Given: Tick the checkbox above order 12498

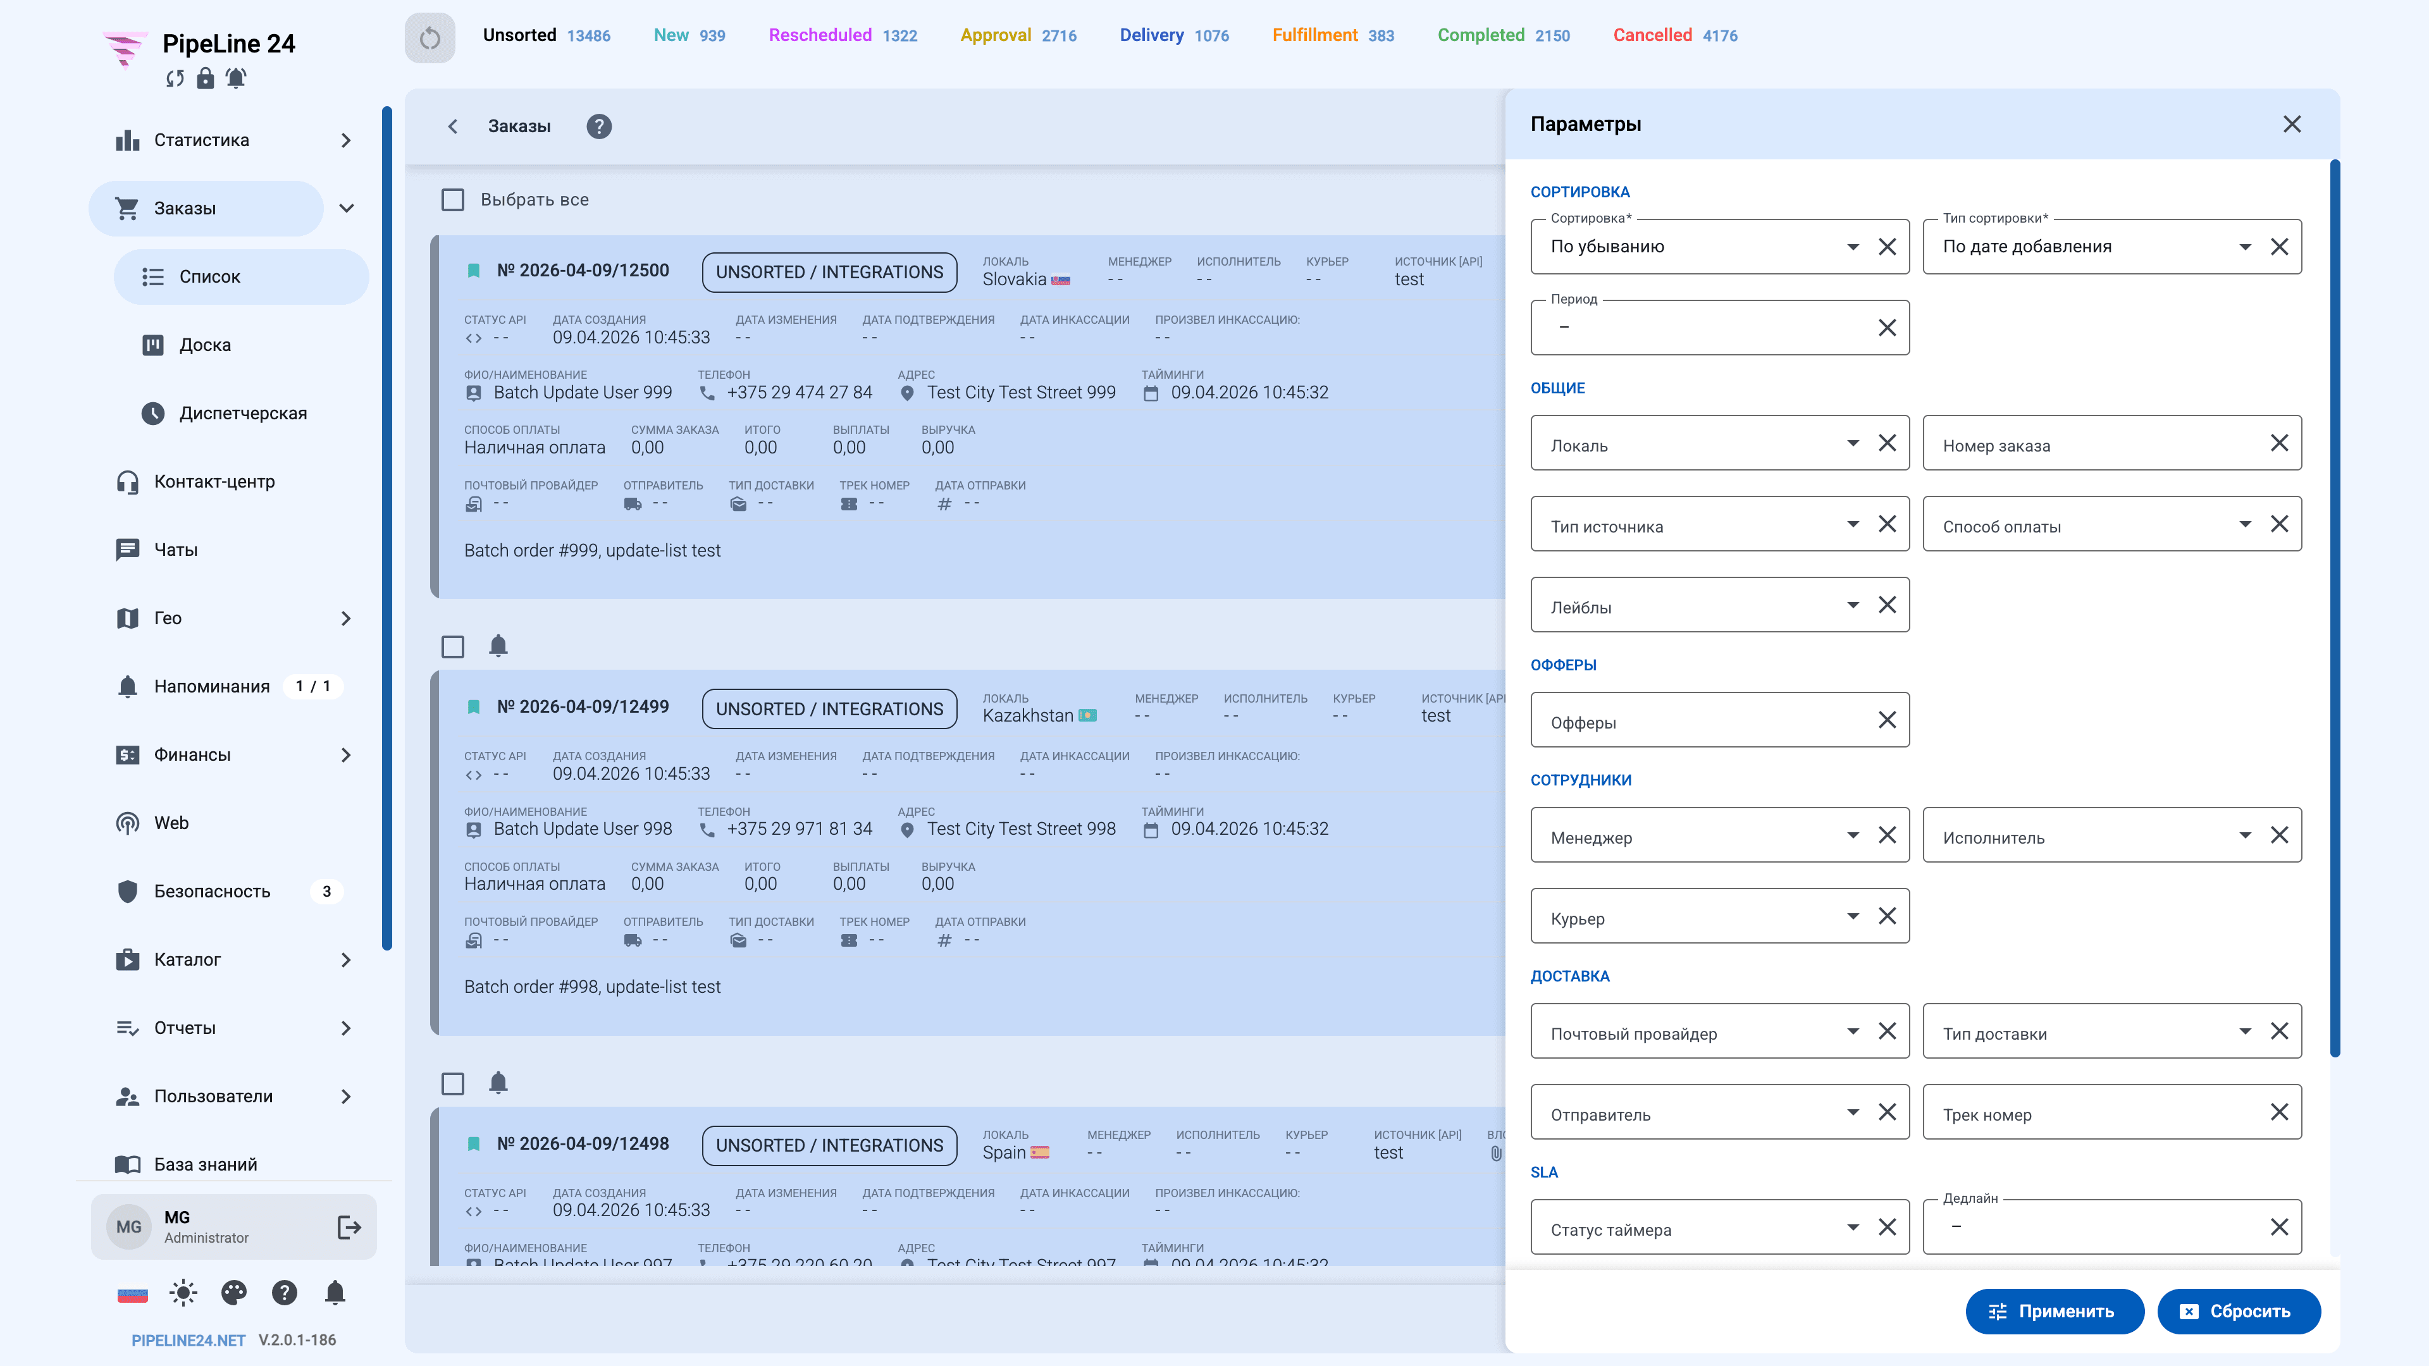Looking at the screenshot, I should point(453,1083).
